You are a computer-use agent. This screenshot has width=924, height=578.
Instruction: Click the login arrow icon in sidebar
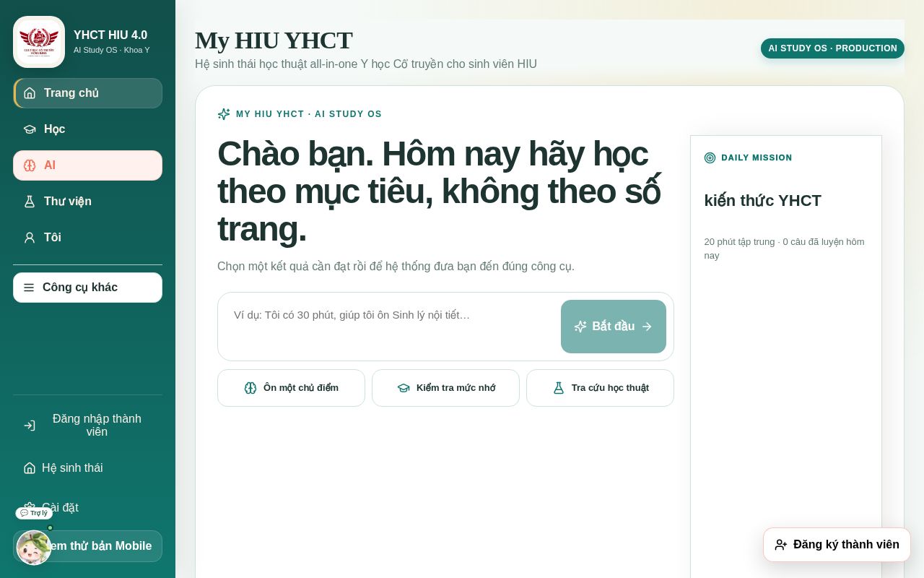[x=30, y=426]
